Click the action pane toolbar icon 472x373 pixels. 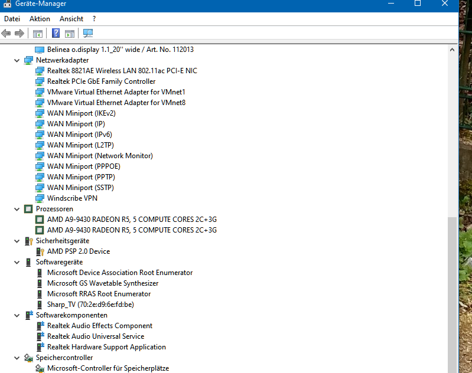(x=70, y=34)
